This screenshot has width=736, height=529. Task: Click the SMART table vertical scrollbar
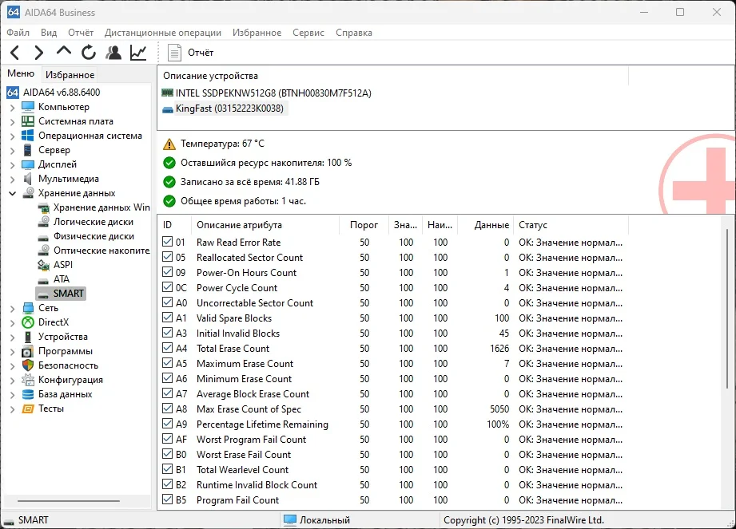click(x=728, y=309)
